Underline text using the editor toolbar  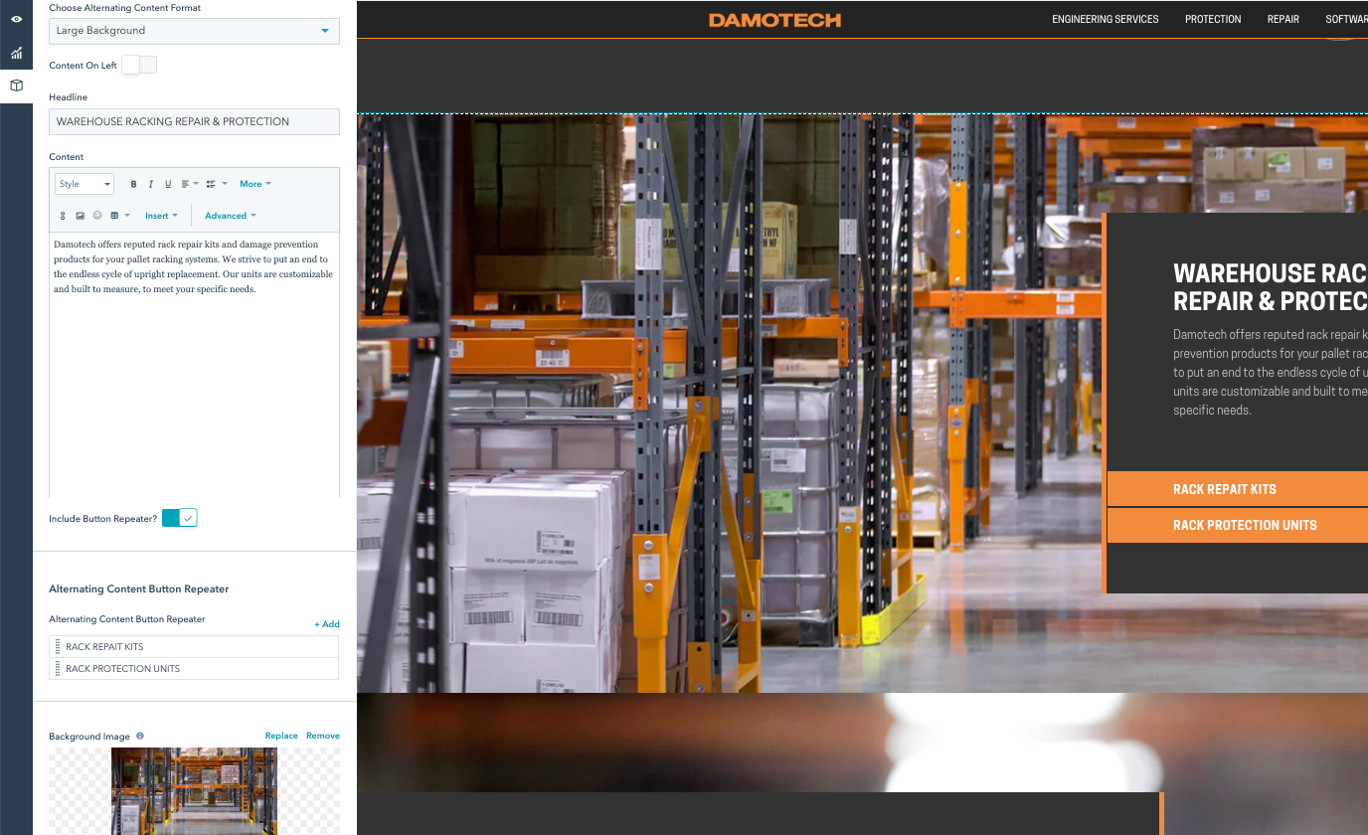pos(168,184)
